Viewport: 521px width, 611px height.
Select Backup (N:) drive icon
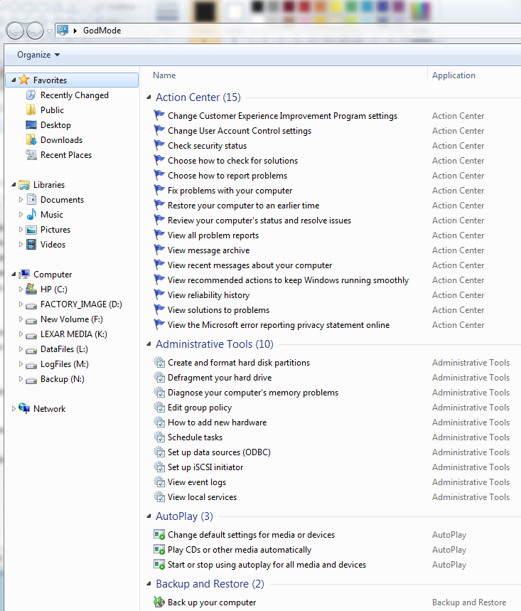pos(31,379)
